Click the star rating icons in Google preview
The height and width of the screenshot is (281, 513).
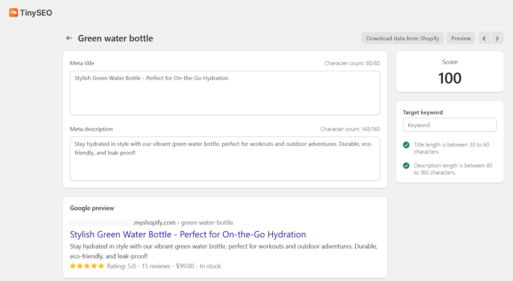[x=87, y=266]
